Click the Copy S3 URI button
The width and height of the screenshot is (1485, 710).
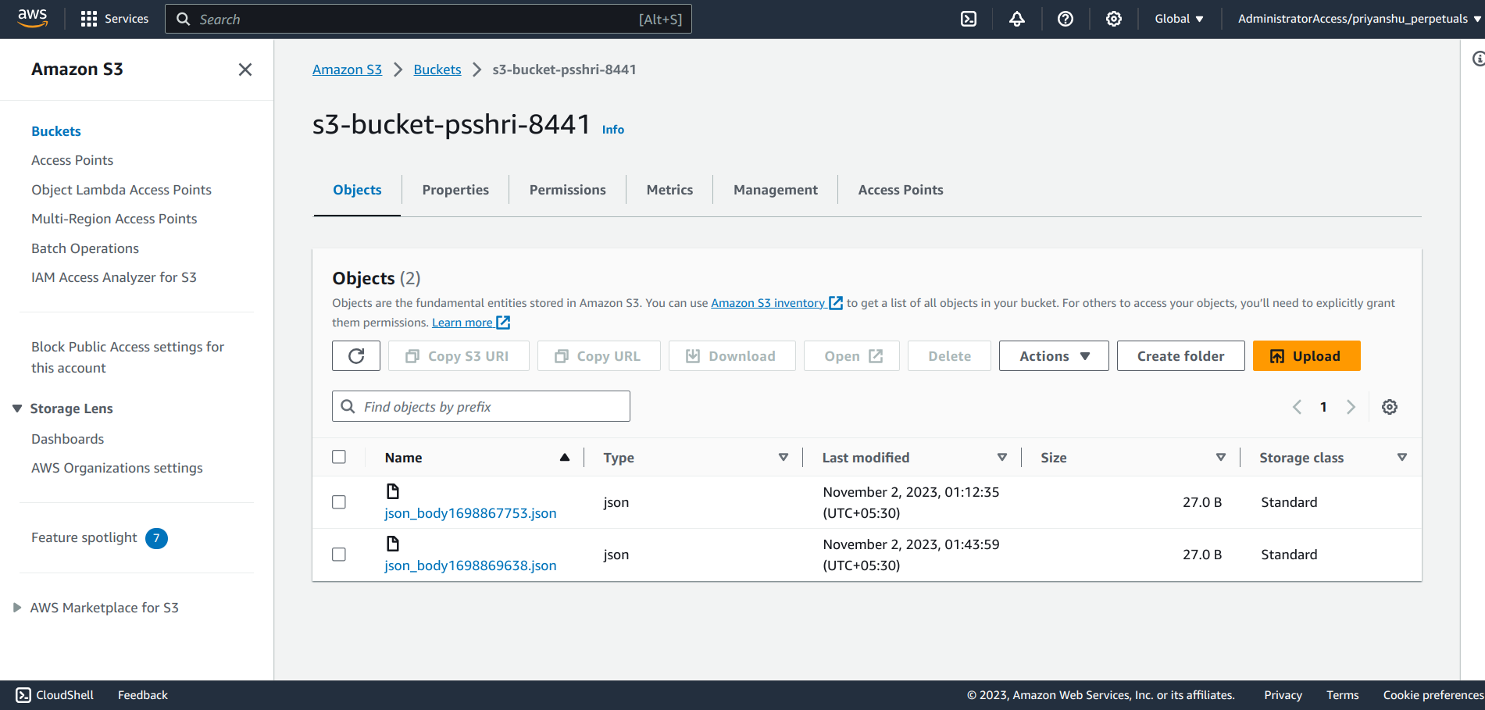459,356
